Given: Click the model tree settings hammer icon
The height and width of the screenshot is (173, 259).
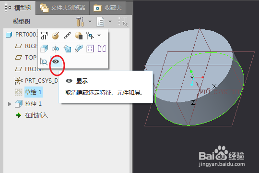Looking at the screenshot, I should click(80, 22).
